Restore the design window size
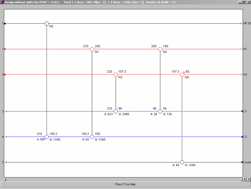Image resolution: width=251 pixels, height=189 pixels. 244,2
